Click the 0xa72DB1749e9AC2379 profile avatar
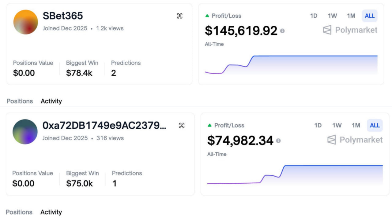Screen dimensions: 392x220 pos(25,132)
